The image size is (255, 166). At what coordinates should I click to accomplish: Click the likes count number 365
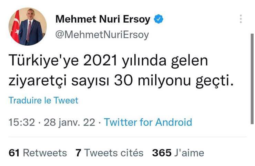point(162,153)
